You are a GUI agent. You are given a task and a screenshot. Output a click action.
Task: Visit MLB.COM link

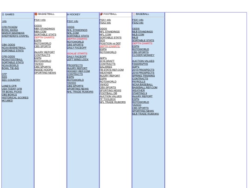tap(138, 34)
